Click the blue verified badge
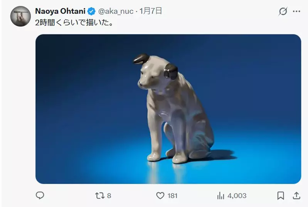The image size is (308, 207). pyautogui.click(x=92, y=11)
